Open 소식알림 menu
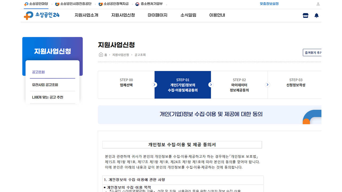Screen dimensions: 342x192 coord(188,15)
